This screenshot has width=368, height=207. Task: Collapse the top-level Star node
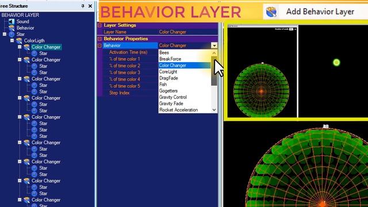click(5, 34)
